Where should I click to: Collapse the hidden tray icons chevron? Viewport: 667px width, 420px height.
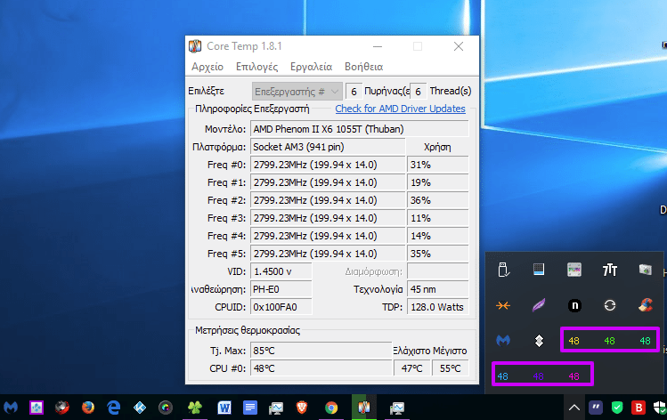pos(574,408)
